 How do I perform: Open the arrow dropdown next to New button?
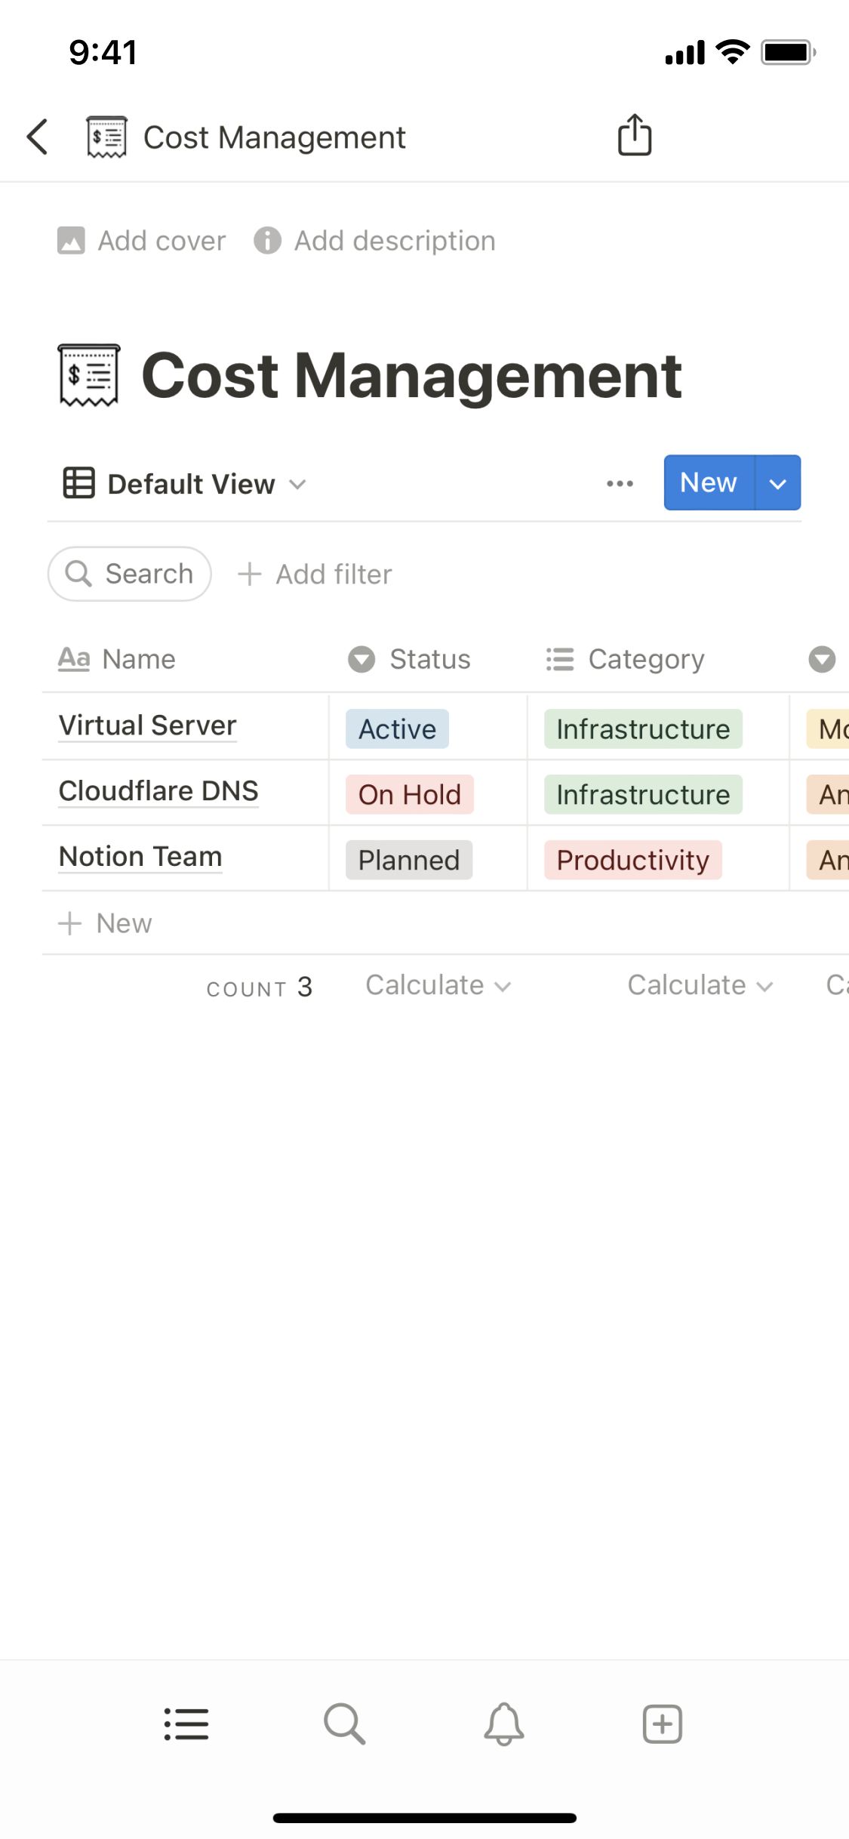[777, 483]
